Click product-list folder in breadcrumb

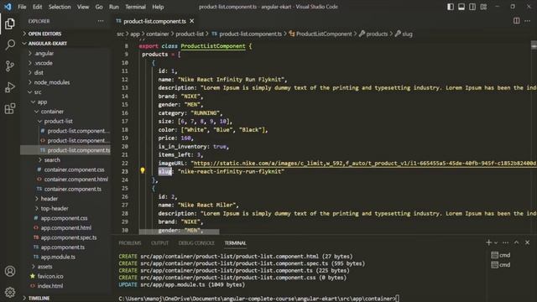[x=190, y=34]
